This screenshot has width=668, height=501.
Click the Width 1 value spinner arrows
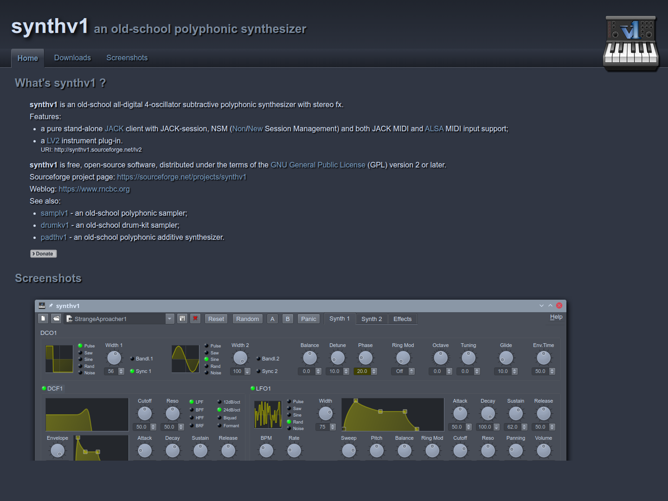click(x=121, y=371)
